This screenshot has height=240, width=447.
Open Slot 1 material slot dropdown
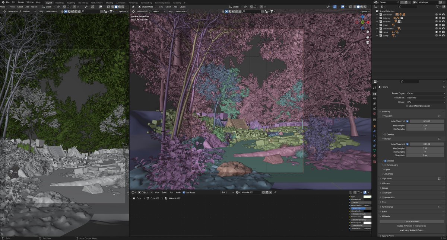point(227,192)
